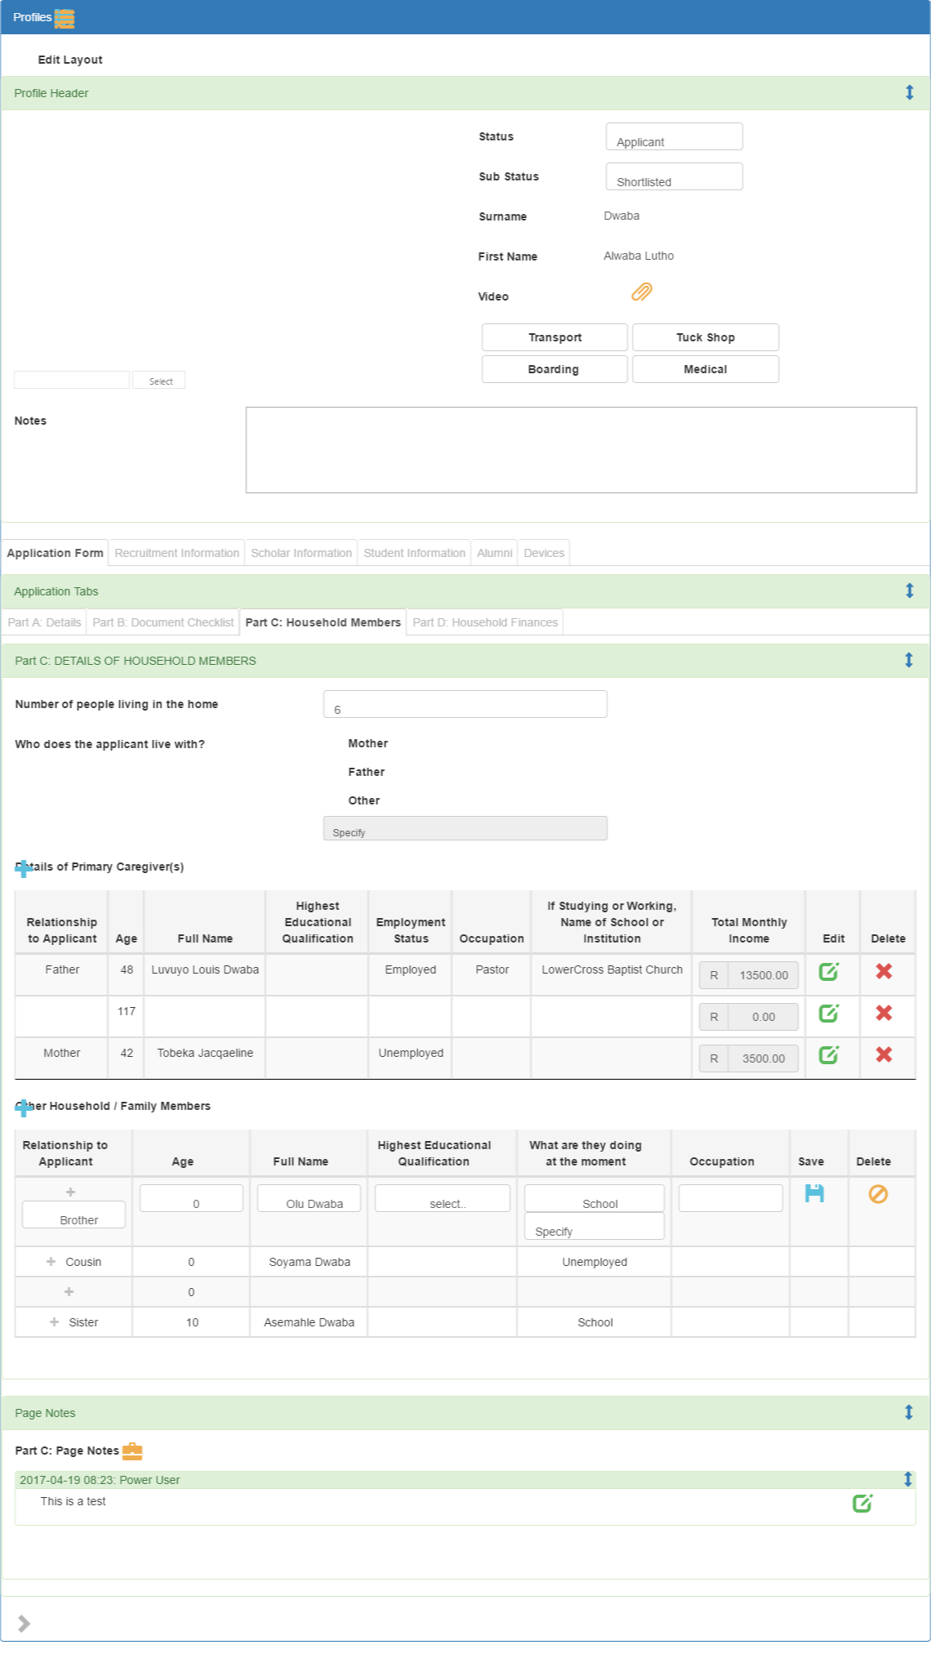This screenshot has width=931, height=1658.
Task: Cancel editing the Olu Dwaba row
Action: [878, 1194]
